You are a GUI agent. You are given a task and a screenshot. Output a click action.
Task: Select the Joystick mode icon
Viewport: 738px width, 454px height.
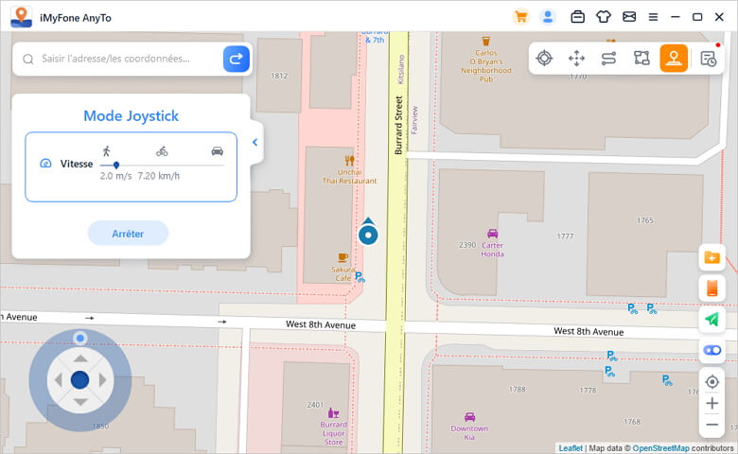[x=674, y=59]
